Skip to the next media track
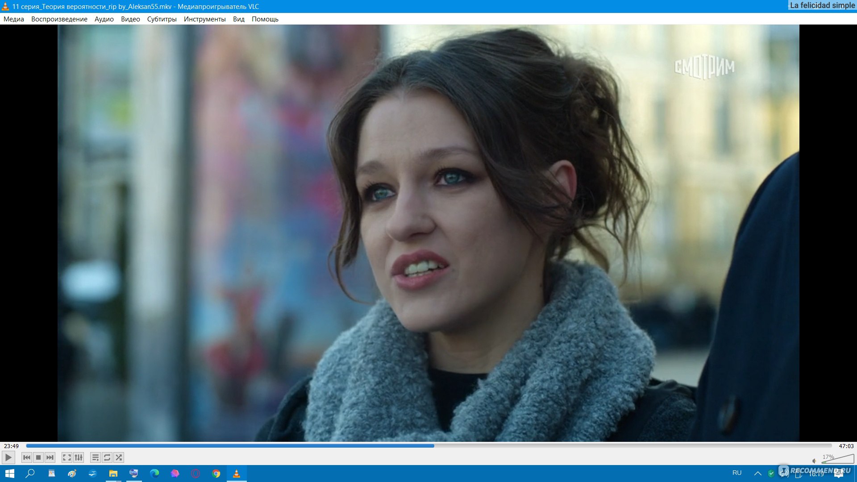Screen dimensions: 857x482 50,457
